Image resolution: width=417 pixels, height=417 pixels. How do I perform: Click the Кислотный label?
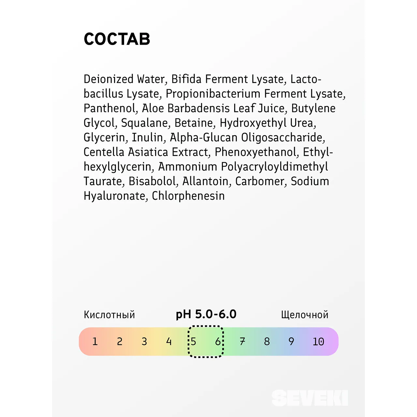(109, 315)
